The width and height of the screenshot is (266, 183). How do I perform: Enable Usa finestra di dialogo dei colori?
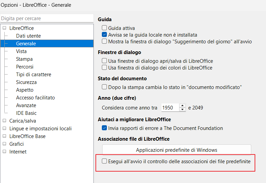pyautogui.click(x=104, y=67)
